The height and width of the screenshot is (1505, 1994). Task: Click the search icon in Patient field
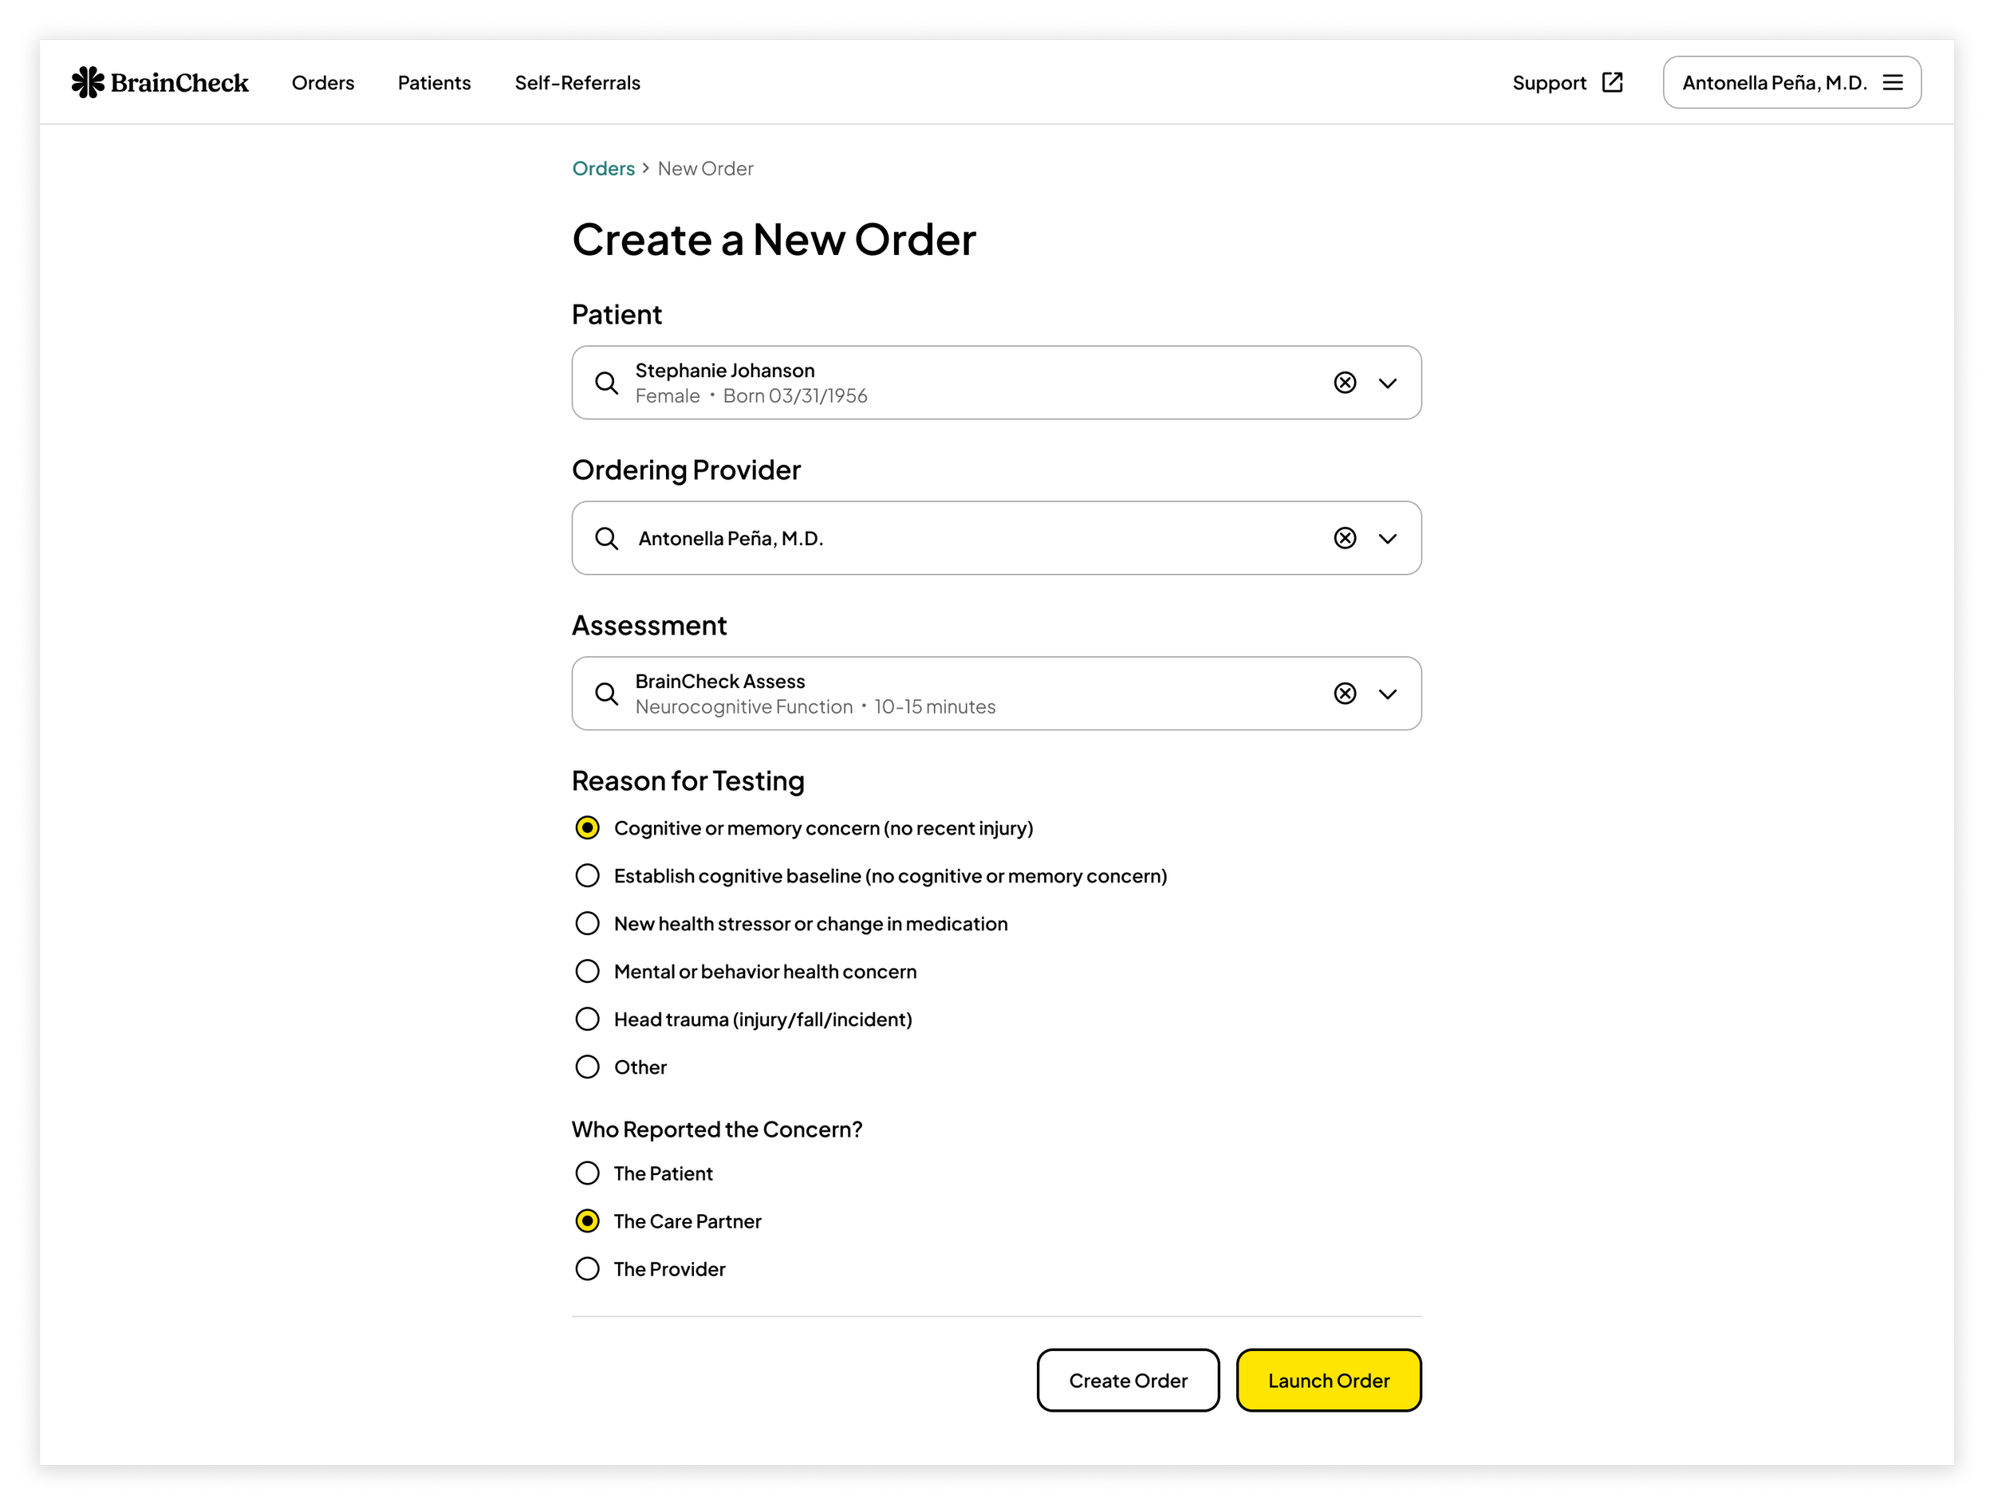tap(607, 383)
